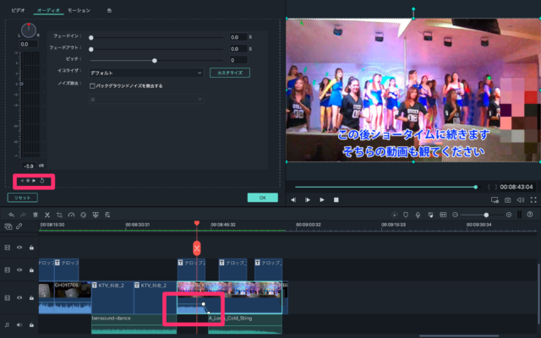Enter fullscreen preview mode
This screenshot has height=338, width=541.
click(533, 199)
